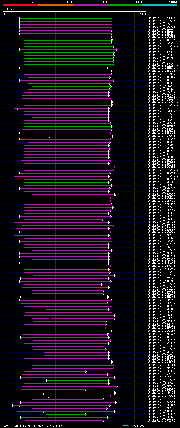Click the red ~20% identity legend segment
Viewport: 180px width, 428px height.
[x=20, y=5]
